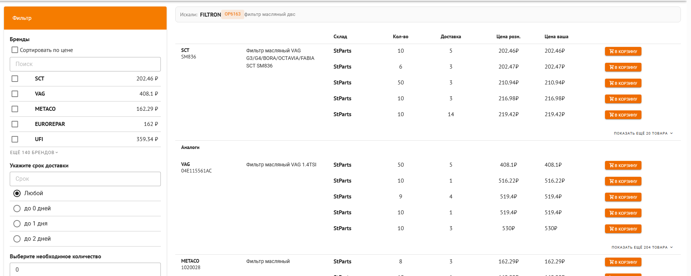Add VAG 516.22₽ offer to cart
The image size is (691, 276).
[x=623, y=181]
